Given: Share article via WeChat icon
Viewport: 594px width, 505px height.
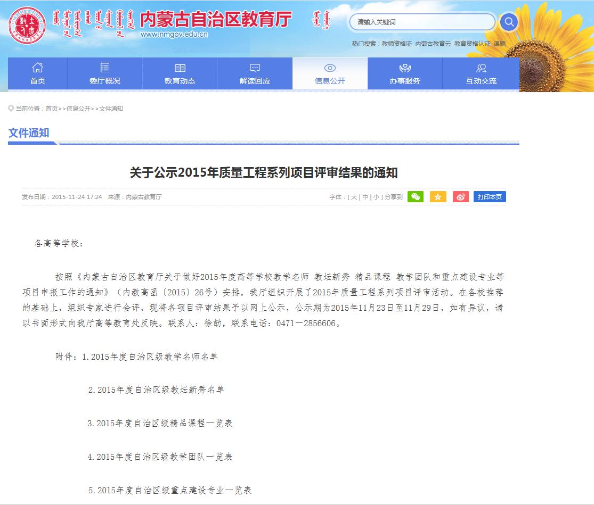Looking at the screenshot, I should 416,197.
